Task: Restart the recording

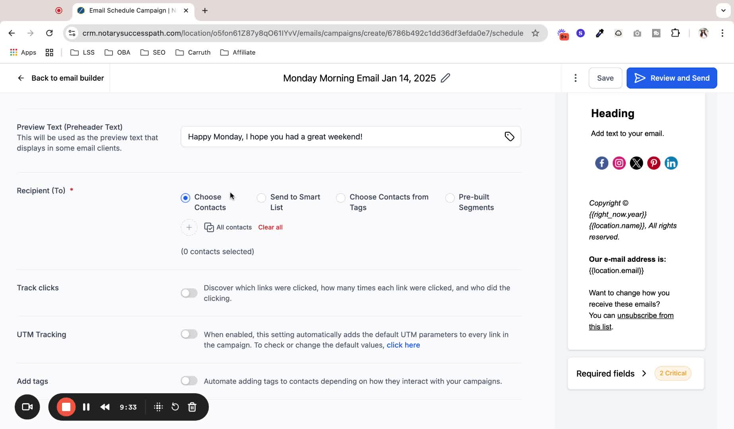Action: tap(175, 407)
